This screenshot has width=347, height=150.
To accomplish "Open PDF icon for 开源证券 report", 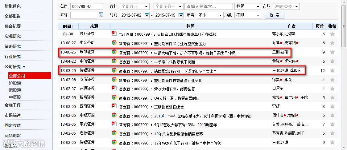I will (114, 88).
